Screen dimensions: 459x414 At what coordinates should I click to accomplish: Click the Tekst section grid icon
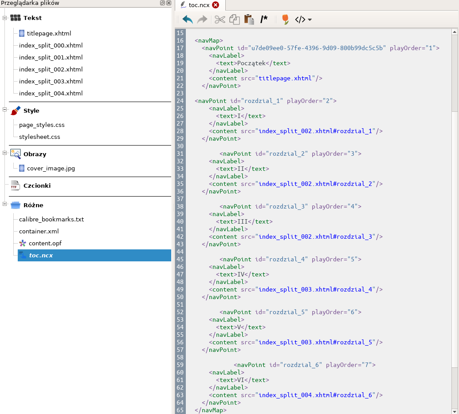pos(15,18)
